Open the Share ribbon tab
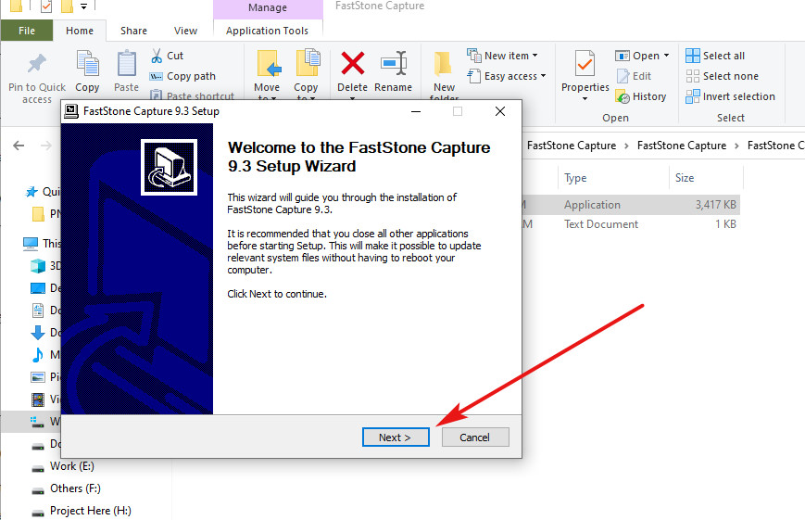The image size is (805, 520). (133, 31)
